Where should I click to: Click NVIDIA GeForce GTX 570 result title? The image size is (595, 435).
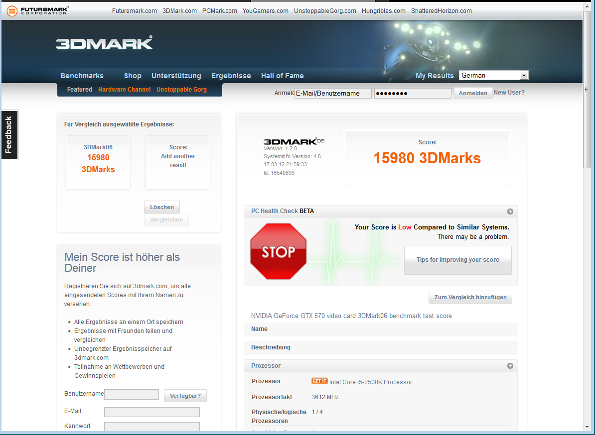351,316
